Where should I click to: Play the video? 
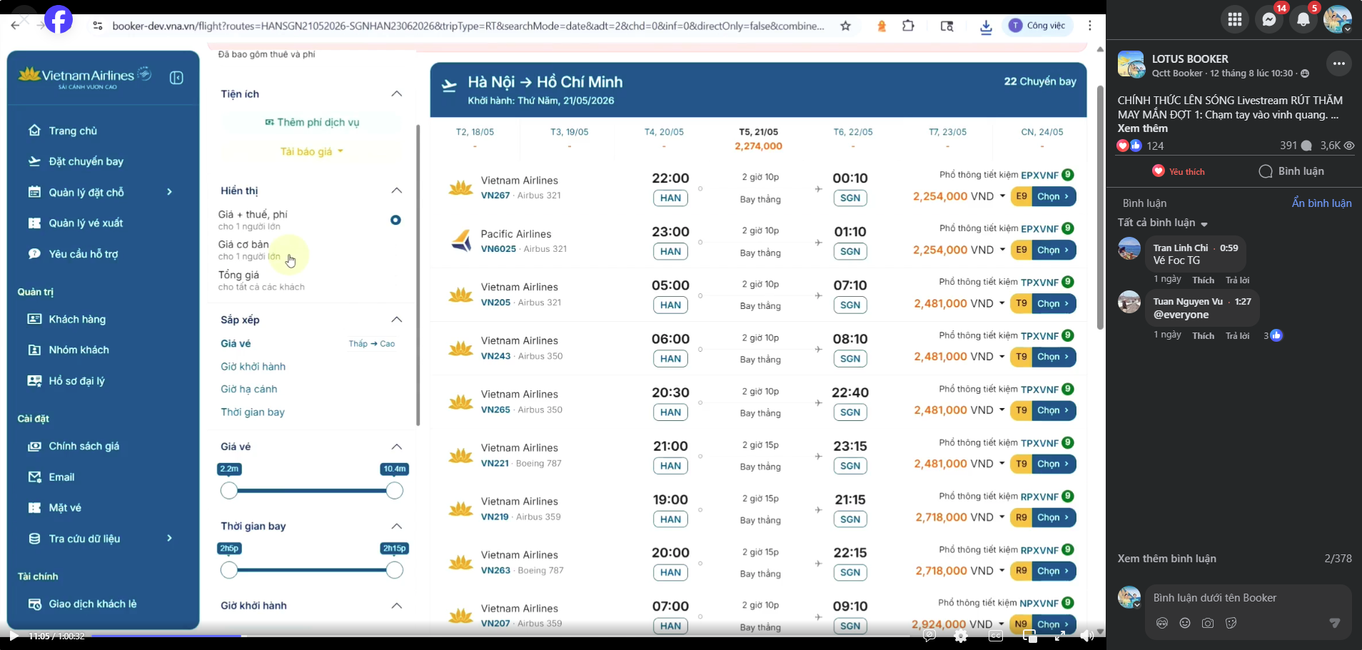coord(13,636)
